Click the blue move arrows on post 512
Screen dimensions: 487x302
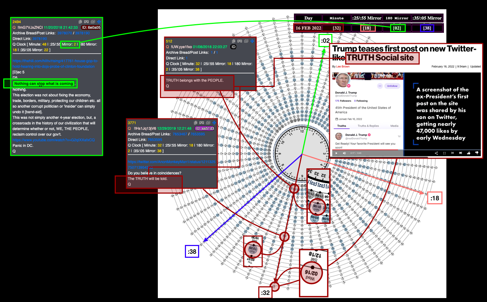click(252, 41)
